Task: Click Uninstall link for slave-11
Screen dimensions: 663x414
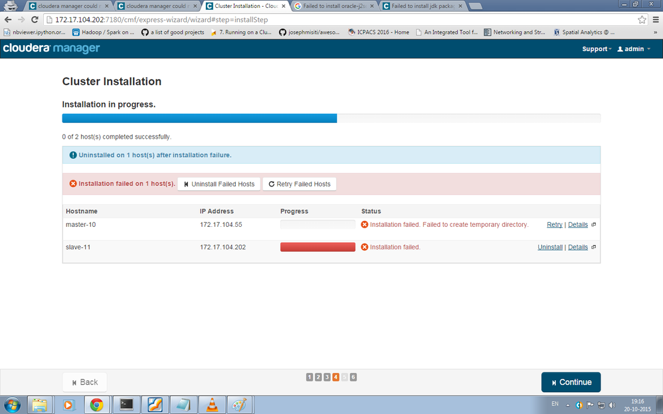Action: click(x=549, y=247)
